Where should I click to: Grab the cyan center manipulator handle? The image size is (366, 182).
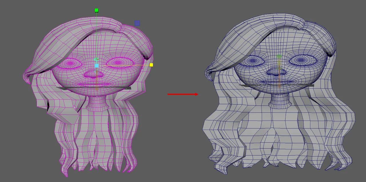coord(97,65)
